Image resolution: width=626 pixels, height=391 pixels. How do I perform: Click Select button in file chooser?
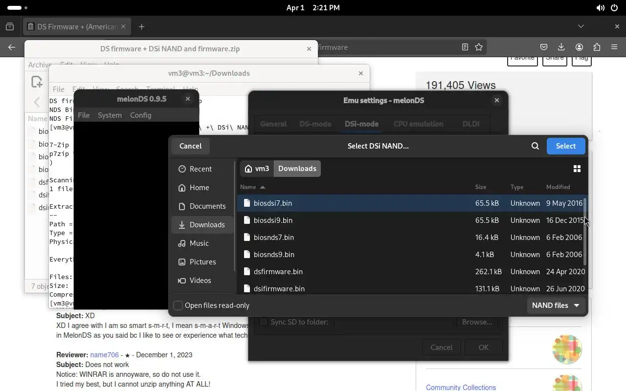click(x=566, y=146)
